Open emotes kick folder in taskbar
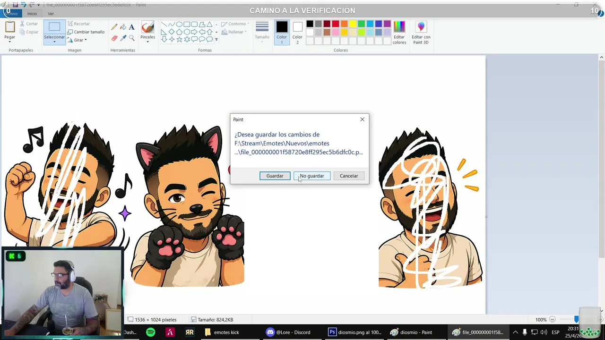The width and height of the screenshot is (605, 340). tap(222, 332)
